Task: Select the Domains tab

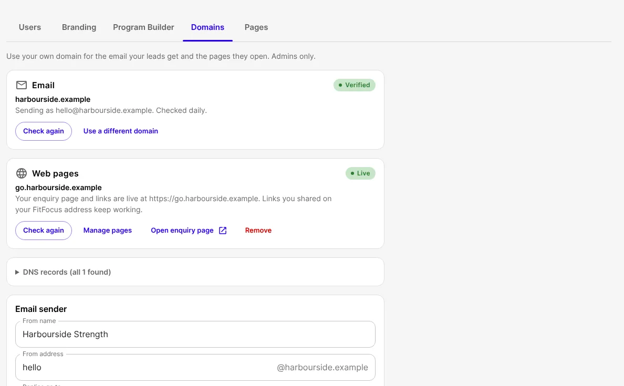Action: pos(207,27)
